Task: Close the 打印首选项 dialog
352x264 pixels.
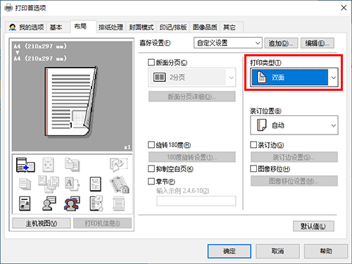Action: pyautogui.click(x=344, y=8)
